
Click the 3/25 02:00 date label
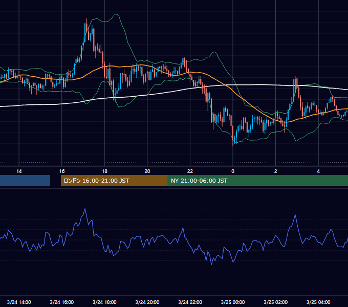275,302
